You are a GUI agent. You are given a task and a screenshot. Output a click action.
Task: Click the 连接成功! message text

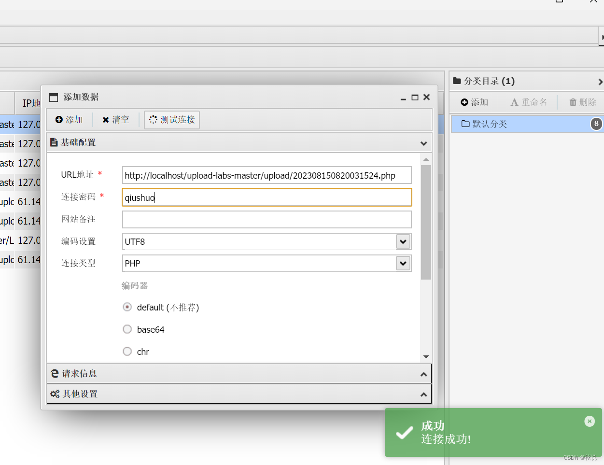[x=446, y=439]
